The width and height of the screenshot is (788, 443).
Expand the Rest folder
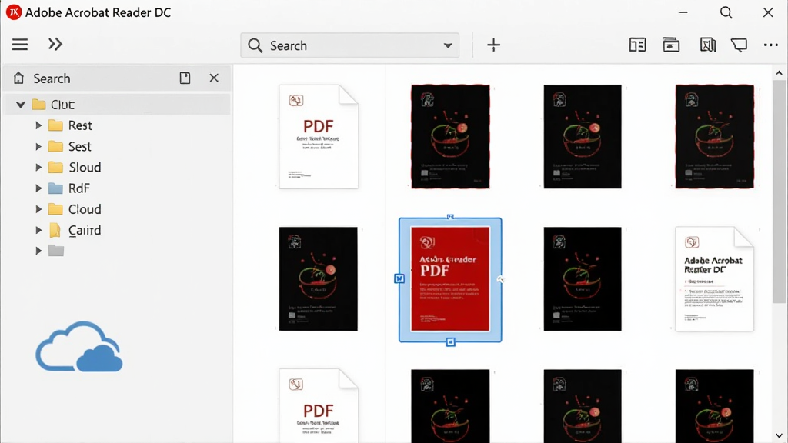38,125
